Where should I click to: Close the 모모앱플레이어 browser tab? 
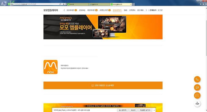click(x=131, y=4)
